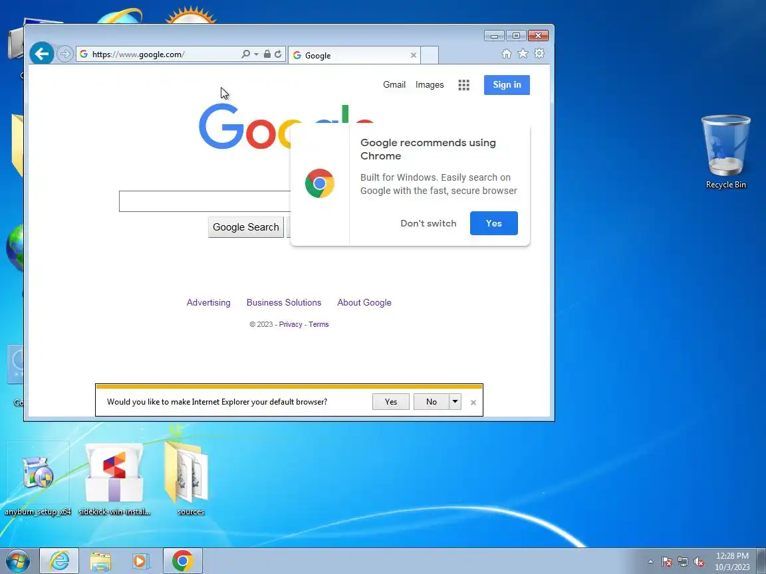
Task: Open the address bar search dropdown arrow
Action: [x=256, y=54]
